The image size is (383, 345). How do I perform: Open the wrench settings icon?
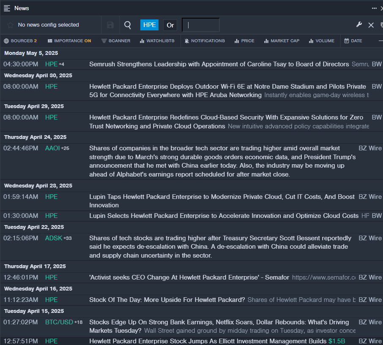coord(359,24)
